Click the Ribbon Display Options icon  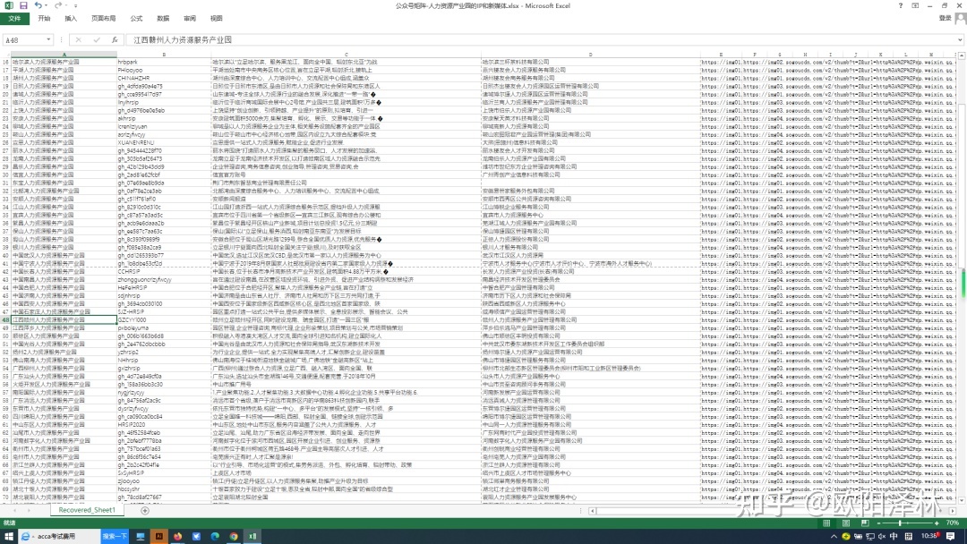coord(915,5)
